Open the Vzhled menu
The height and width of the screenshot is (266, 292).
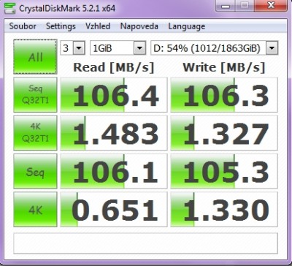pos(98,26)
